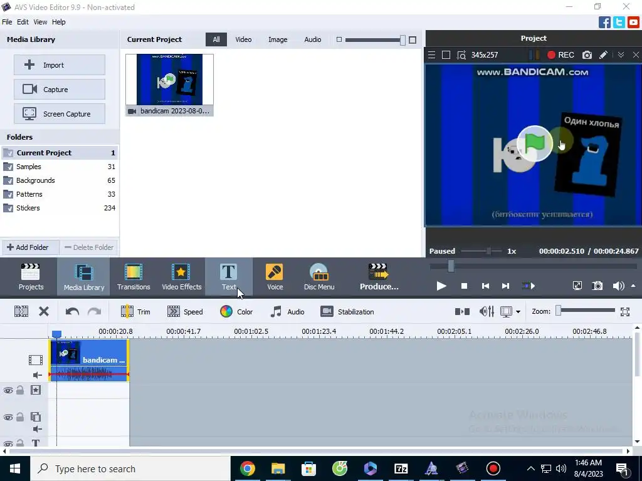642x481 pixels.
Task: Open the Help menu
Action: 58,22
